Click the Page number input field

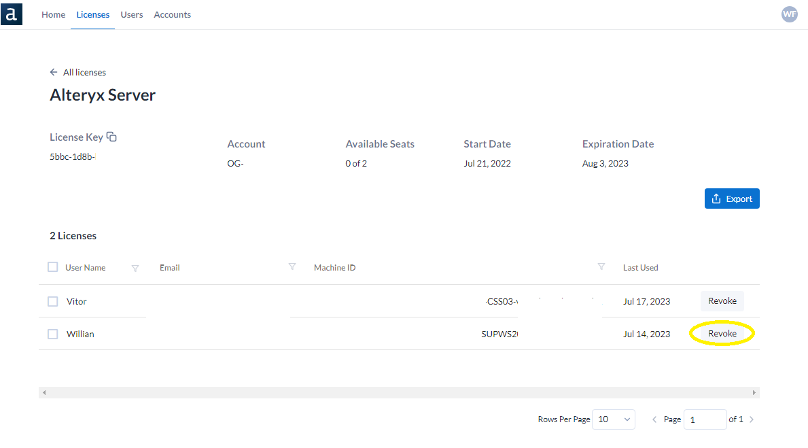click(x=705, y=419)
